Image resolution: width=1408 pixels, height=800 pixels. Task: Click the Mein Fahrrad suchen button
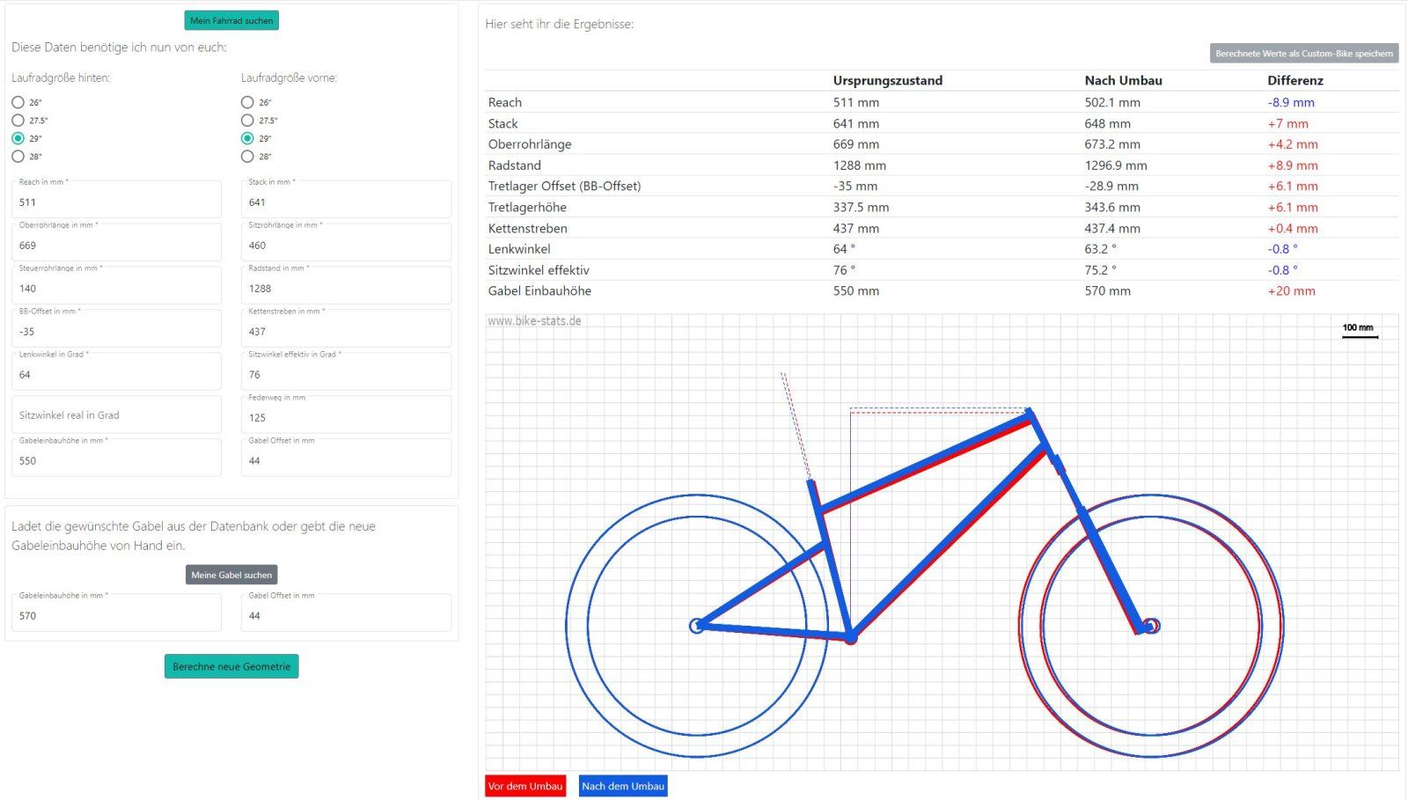tap(231, 20)
